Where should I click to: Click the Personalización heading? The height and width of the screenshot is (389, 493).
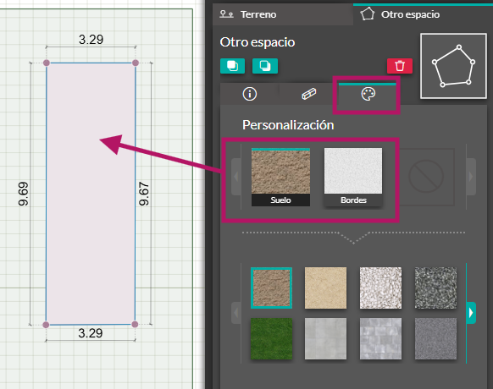tap(288, 125)
